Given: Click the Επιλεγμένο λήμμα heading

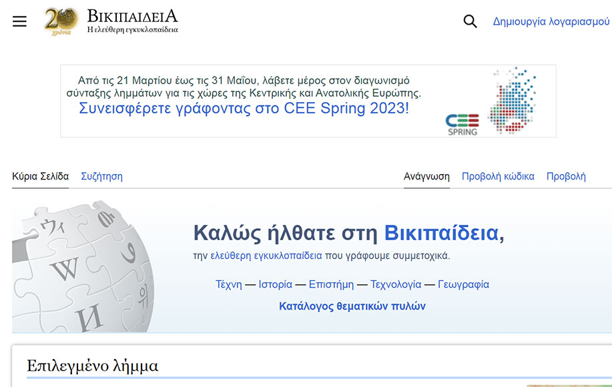Looking at the screenshot, I should pyautogui.click(x=93, y=366).
